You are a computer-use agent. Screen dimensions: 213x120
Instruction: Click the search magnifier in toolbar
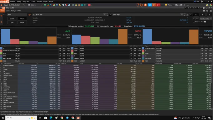pyautogui.click(x=23, y=5)
